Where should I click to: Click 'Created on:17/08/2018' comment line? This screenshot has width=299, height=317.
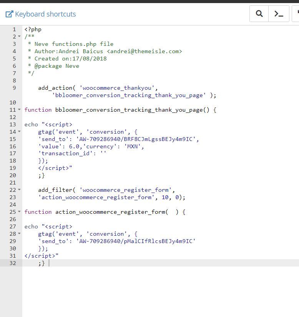click(x=70, y=59)
